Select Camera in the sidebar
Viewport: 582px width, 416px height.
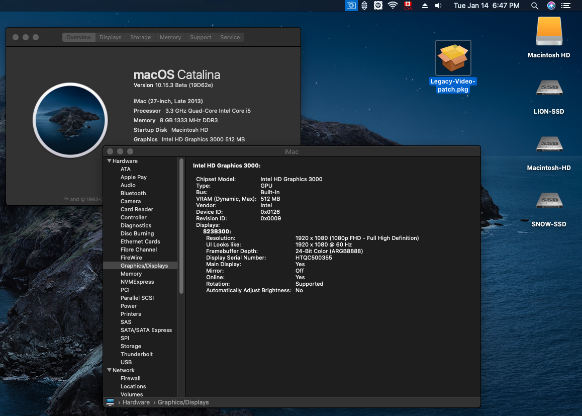tap(131, 201)
